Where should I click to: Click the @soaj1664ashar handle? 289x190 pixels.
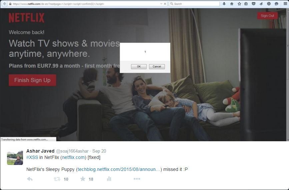[x=72, y=151]
